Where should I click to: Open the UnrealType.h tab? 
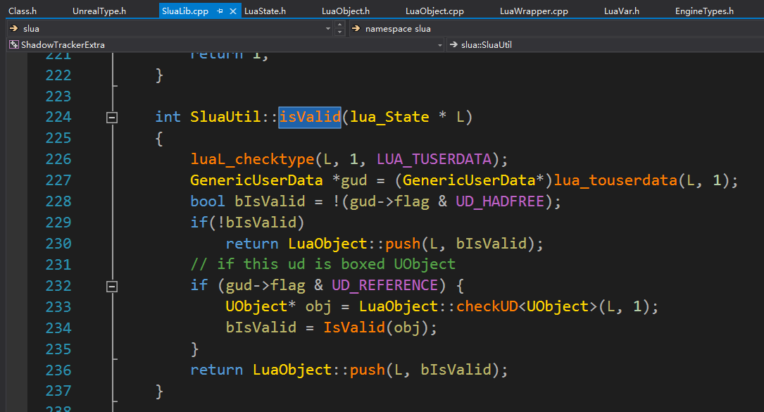tap(99, 11)
